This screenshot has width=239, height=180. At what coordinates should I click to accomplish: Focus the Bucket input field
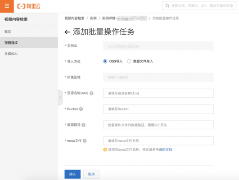coord(158,109)
